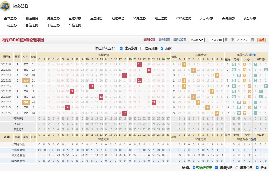Click red 21 cell in row 2026248
The image size is (269, 171).
tap(139, 65)
